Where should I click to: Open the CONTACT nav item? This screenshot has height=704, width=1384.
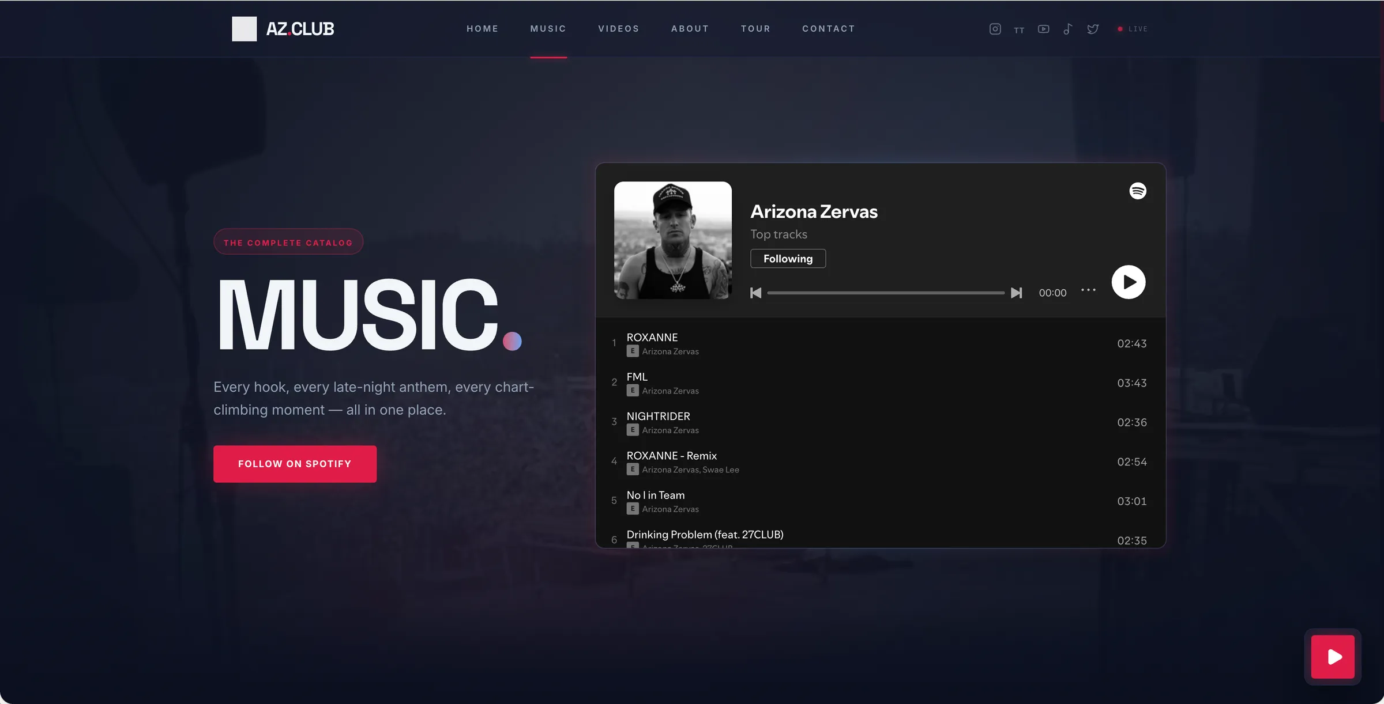(x=829, y=29)
